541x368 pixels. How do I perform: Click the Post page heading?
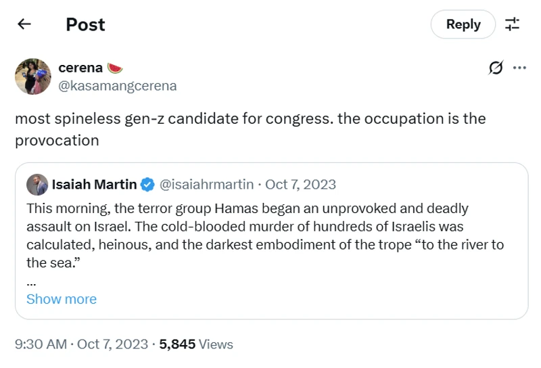[85, 24]
